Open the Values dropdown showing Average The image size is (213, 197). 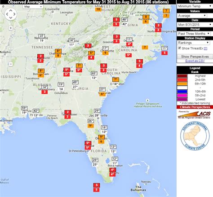pyautogui.click(x=192, y=16)
